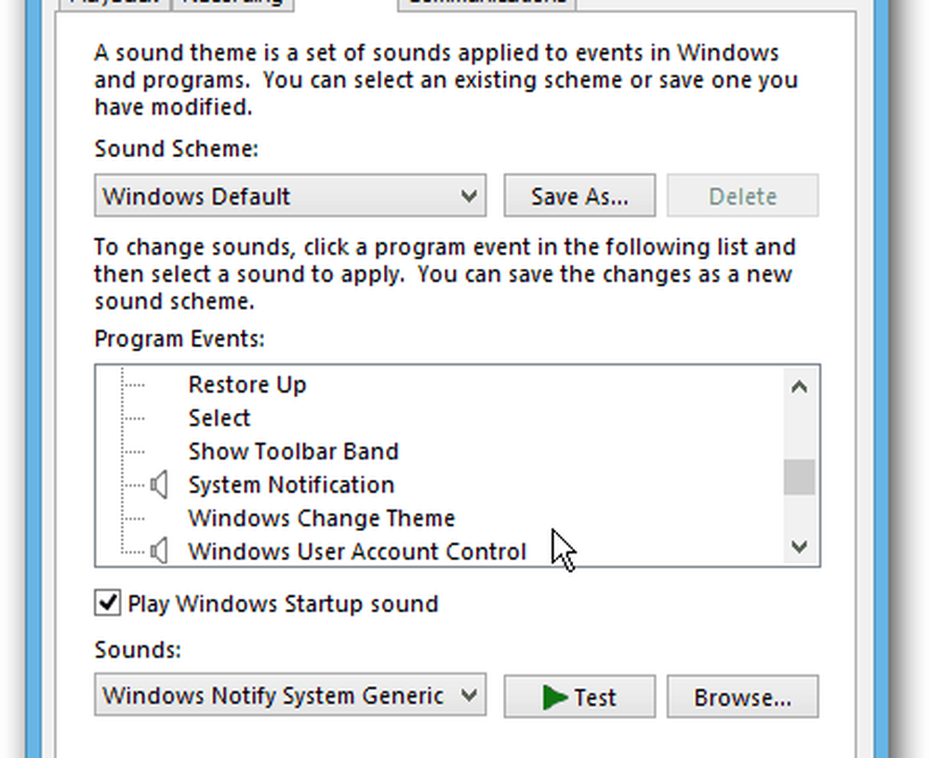930x758 pixels.
Task: Switch to the Communications tab
Action: click(x=486, y=3)
